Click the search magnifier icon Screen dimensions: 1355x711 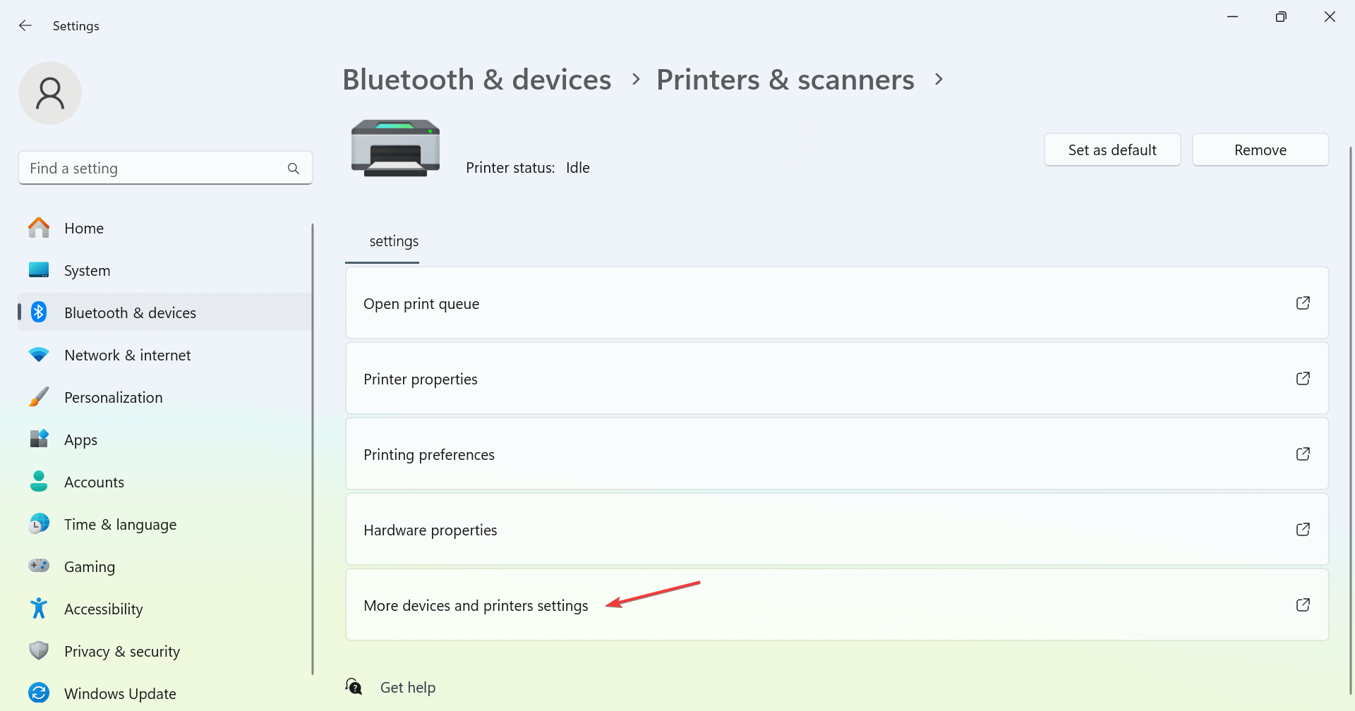(294, 169)
